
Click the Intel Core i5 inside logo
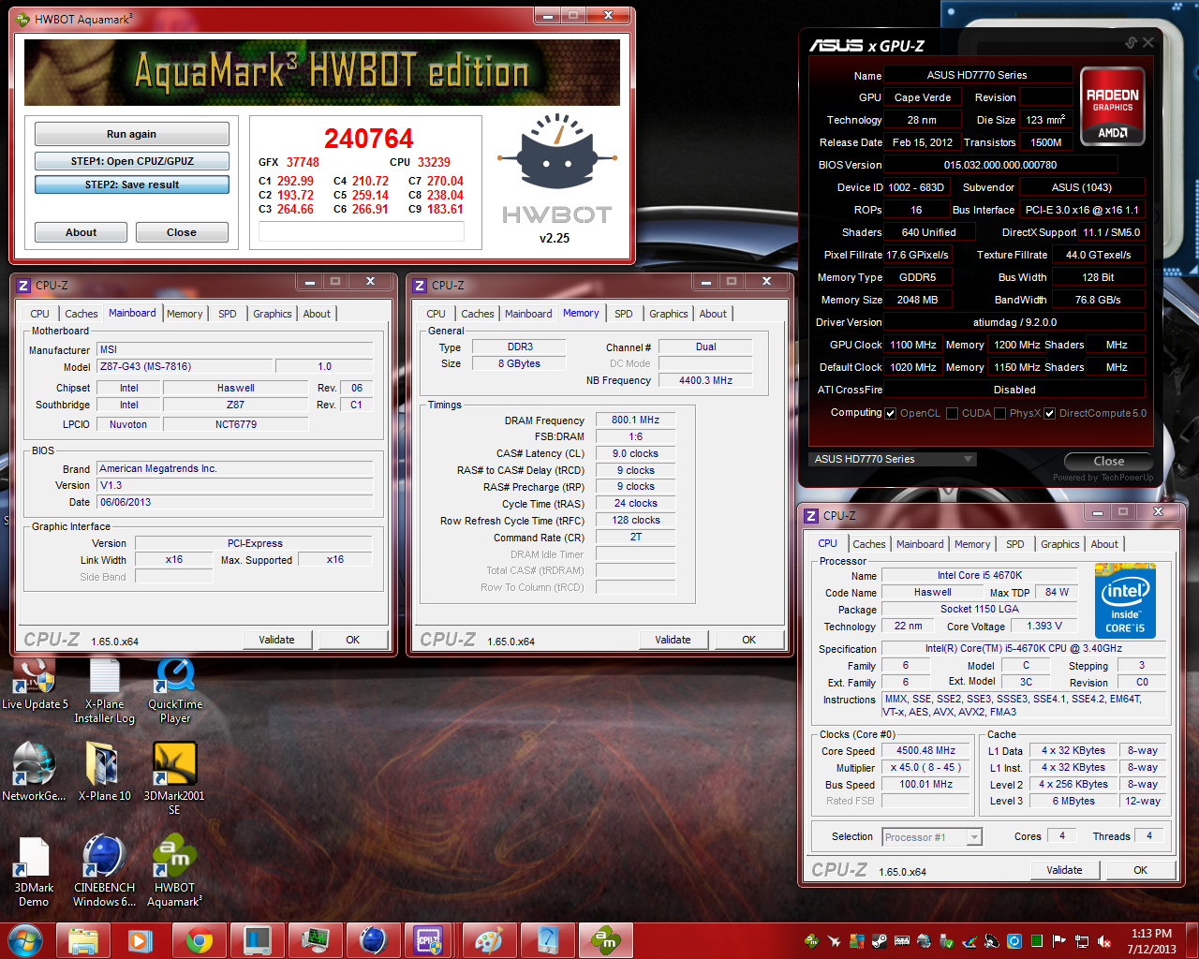pyautogui.click(x=1125, y=601)
